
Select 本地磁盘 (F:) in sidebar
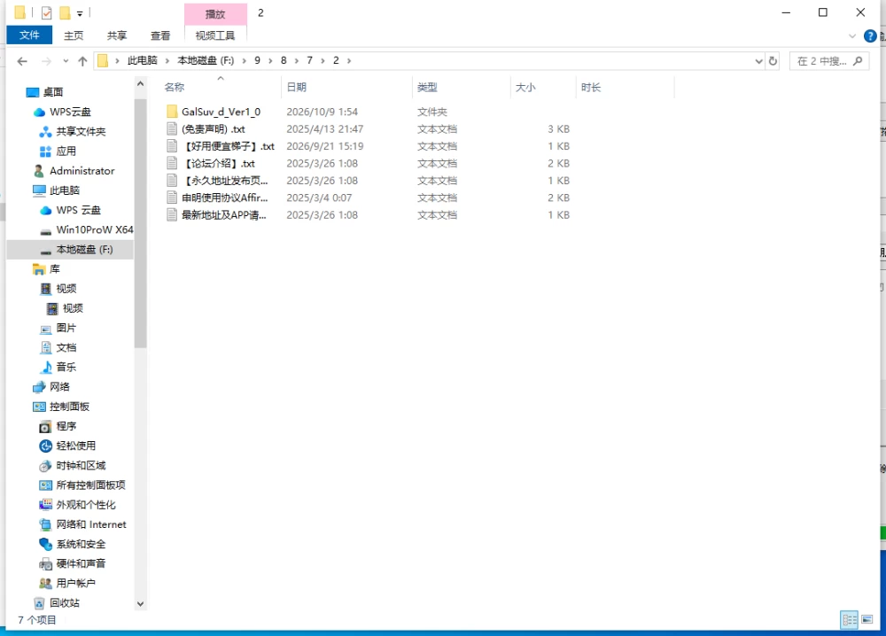85,250
